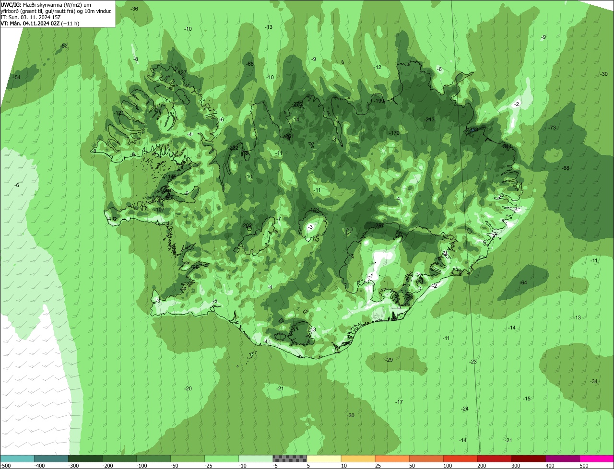The height and width of the screenshot is (469, 614).
Task: Click the '-143' value above Hofsjökull glacier
Action: pos(314,210)
